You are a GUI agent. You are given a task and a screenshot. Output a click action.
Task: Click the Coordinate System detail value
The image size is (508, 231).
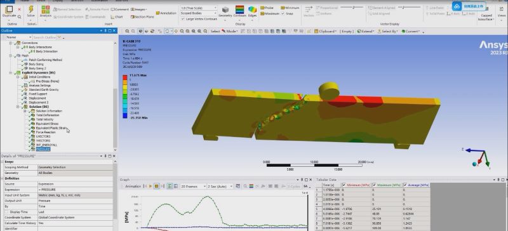[x=75, y=218]
